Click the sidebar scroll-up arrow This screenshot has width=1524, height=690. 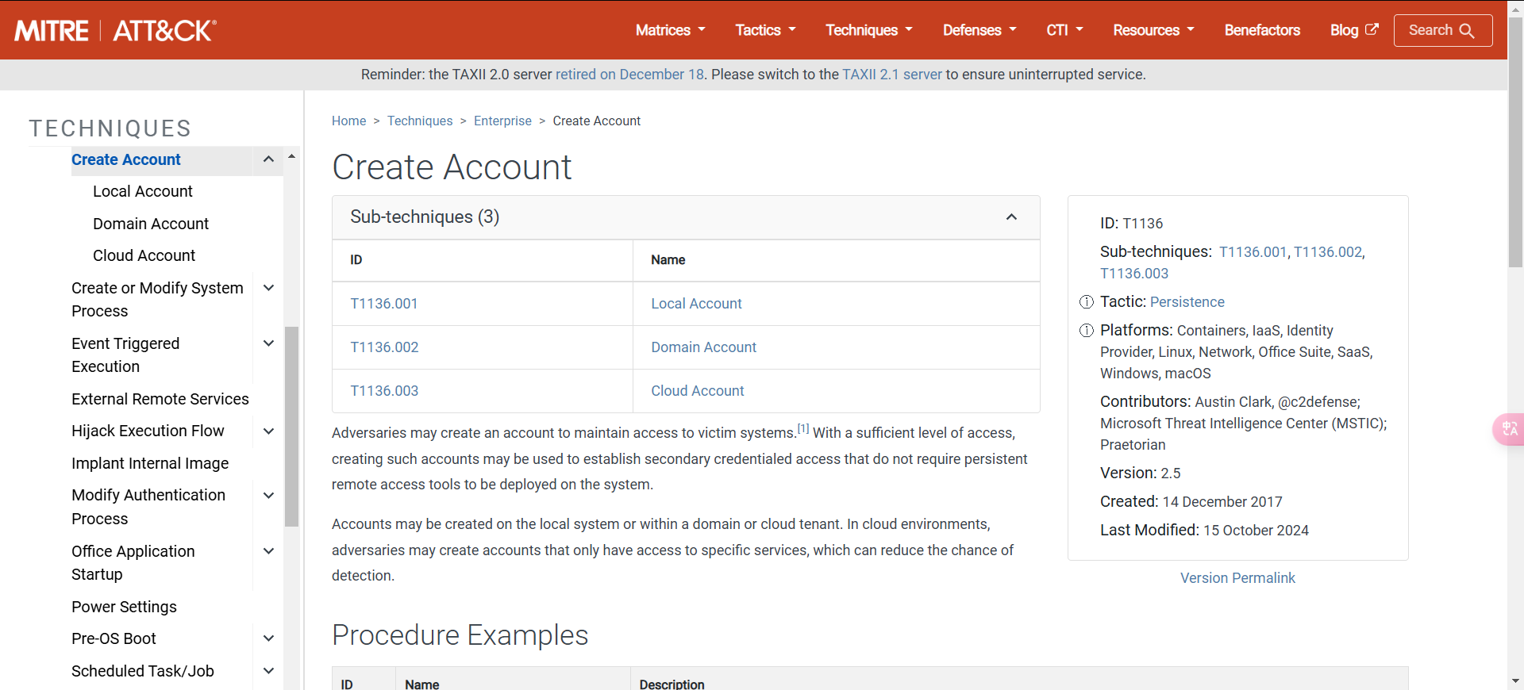coord(291,156)
